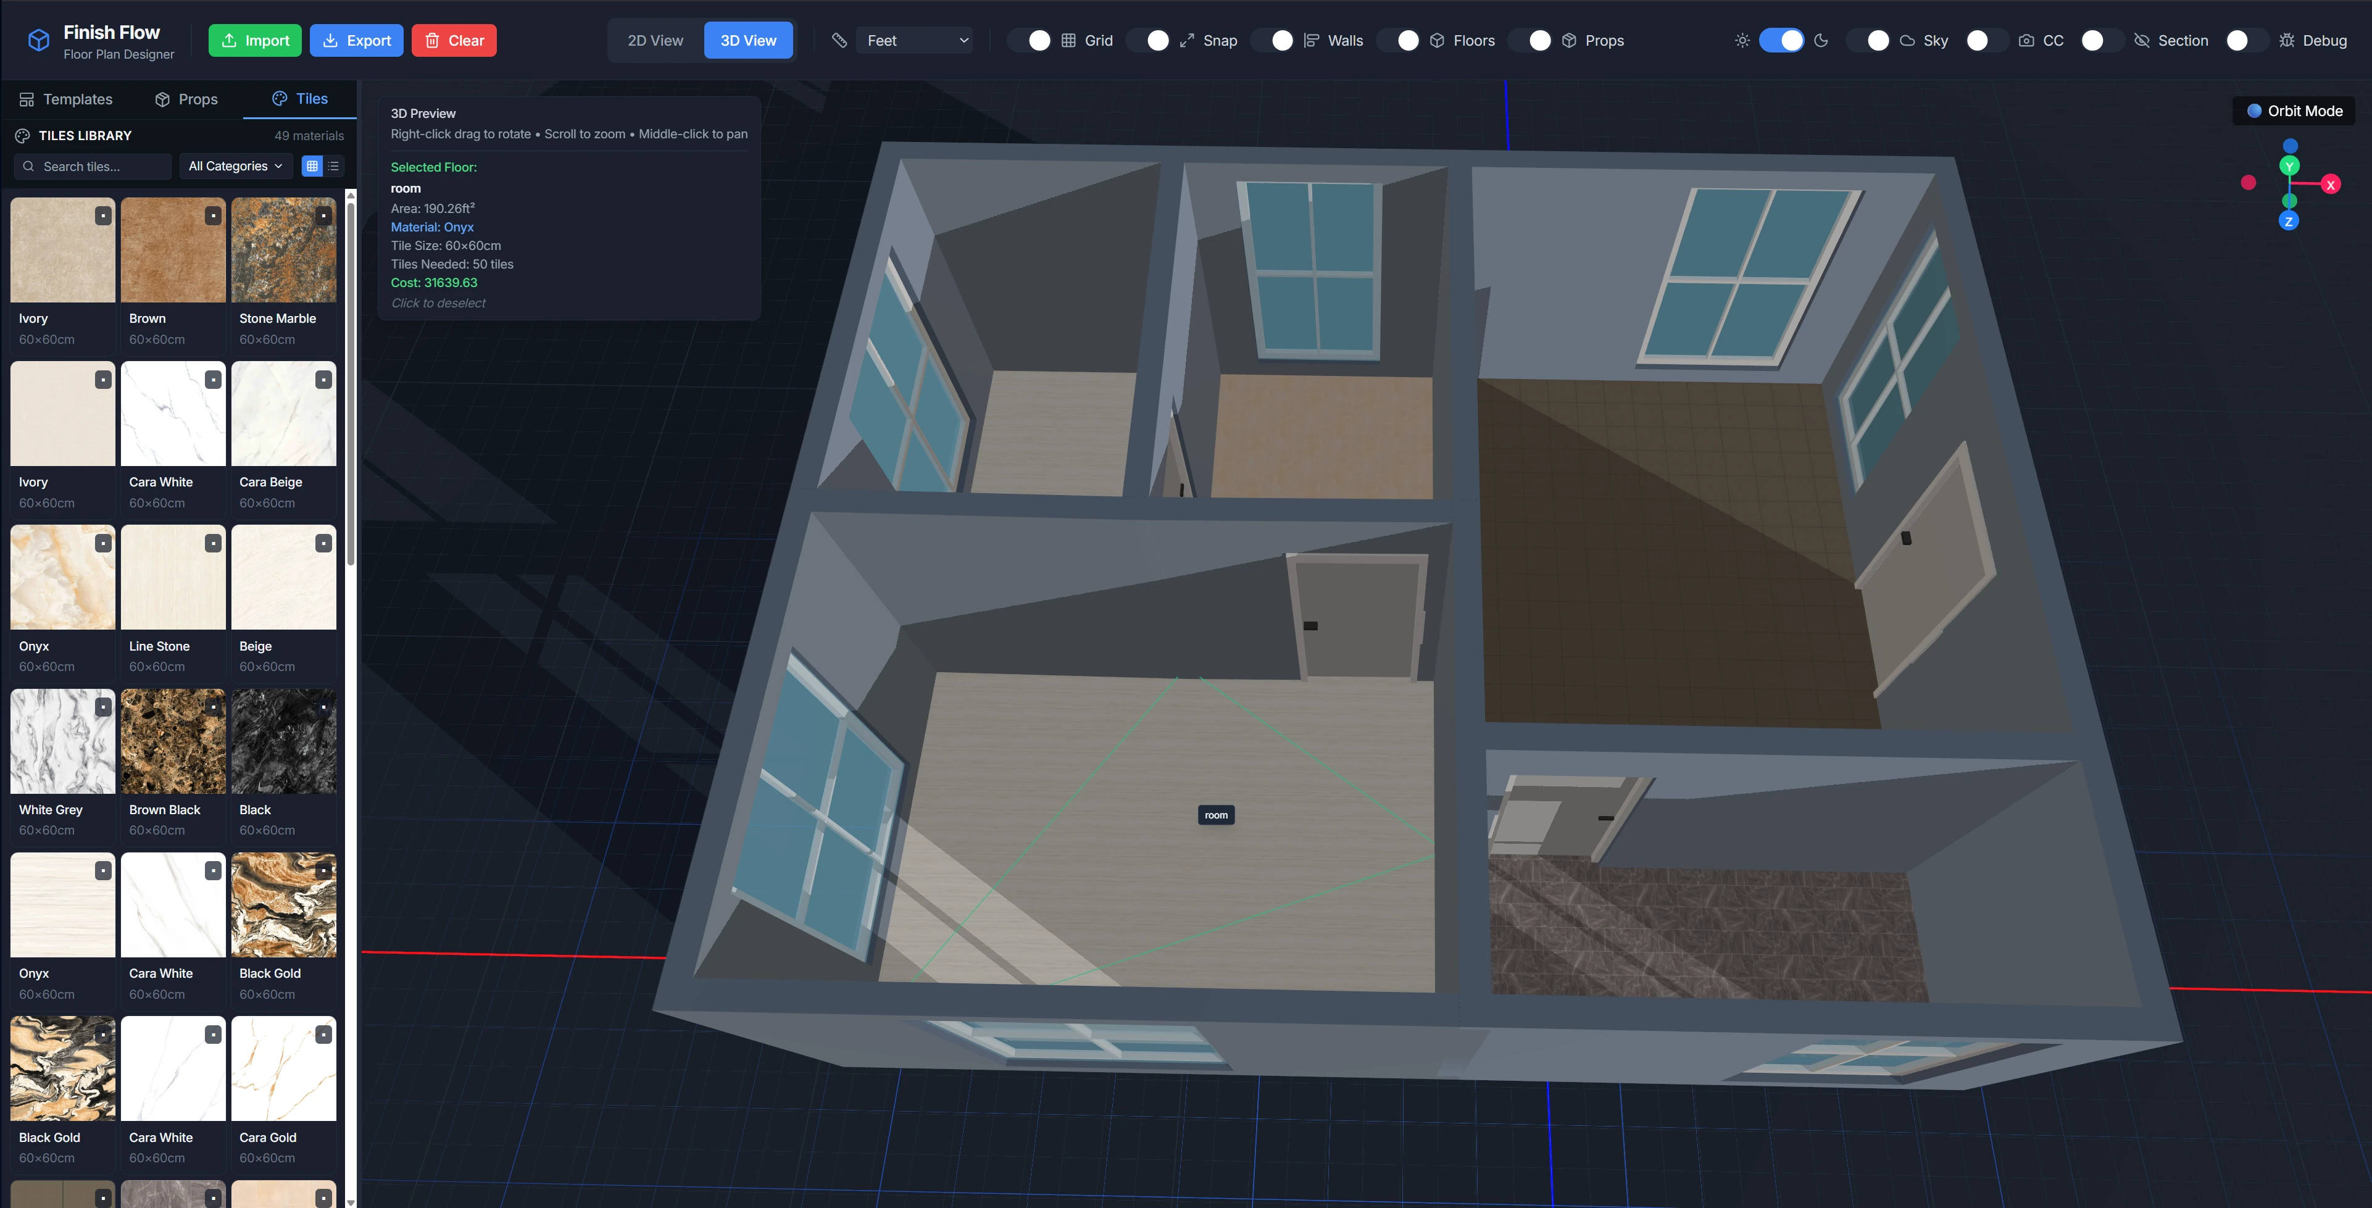The height and width of the screenshot is (1208, 2372).
Task: Switch tiles library to list view
Action: pyautogui.click(x=335, y=165)
